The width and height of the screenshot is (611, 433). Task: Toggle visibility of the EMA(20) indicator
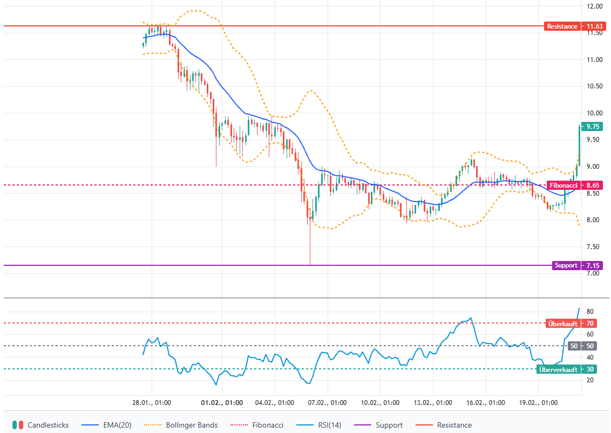tap(91, 425)
